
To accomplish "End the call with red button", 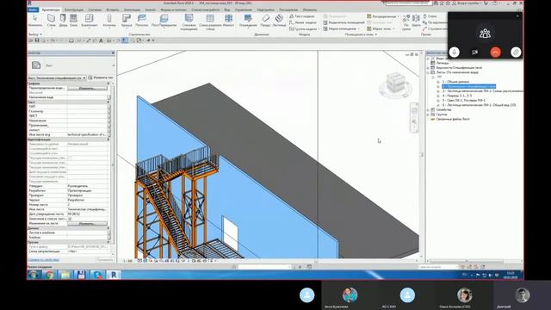I will [x=496, y=52].
